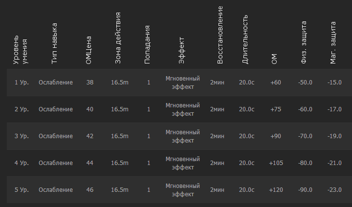Click the magic defense value -23.0
The height and width of the screenshot is (207, 352).
334,190
